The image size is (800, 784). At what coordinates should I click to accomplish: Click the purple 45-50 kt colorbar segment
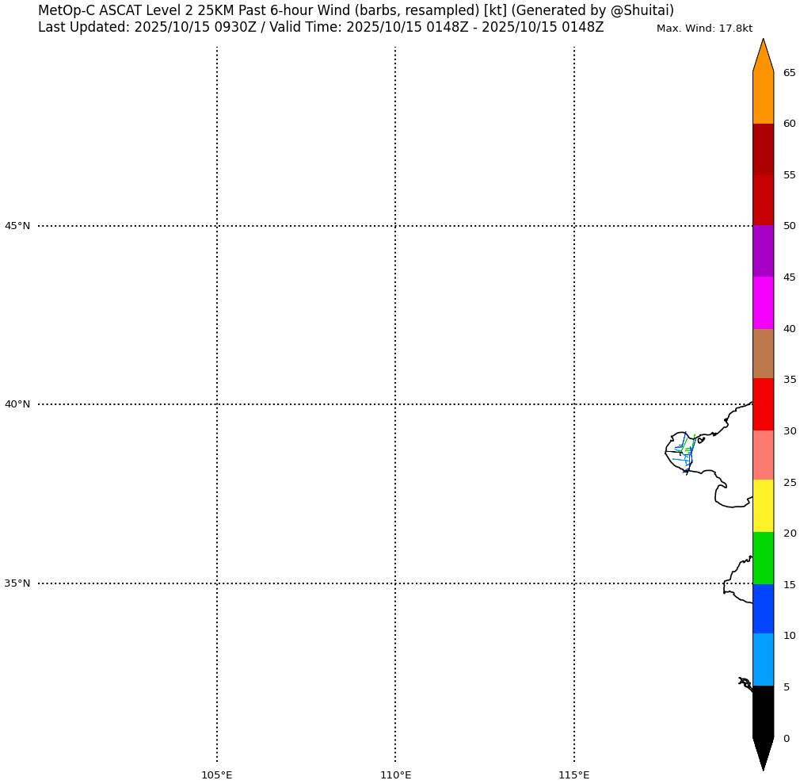tap(763, 251)
